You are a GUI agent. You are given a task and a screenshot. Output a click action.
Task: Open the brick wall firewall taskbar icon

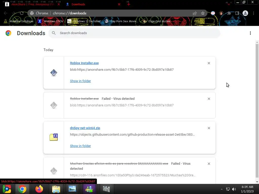click(106, 189)
